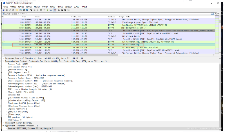Select packet 13 Client Hello row
225x132 pixels.
coord(108,36)
